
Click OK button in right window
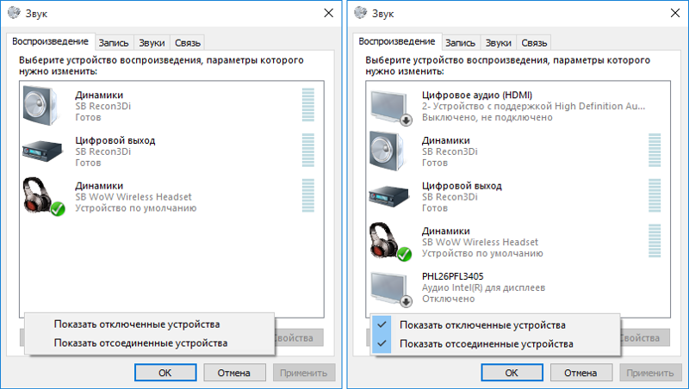[512, 373]
